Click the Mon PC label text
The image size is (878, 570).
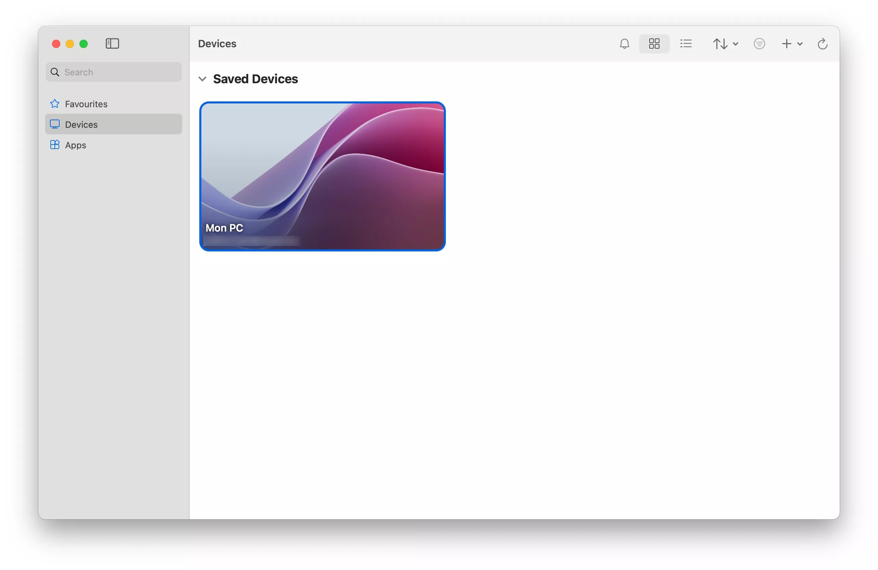tap(224, 228)
